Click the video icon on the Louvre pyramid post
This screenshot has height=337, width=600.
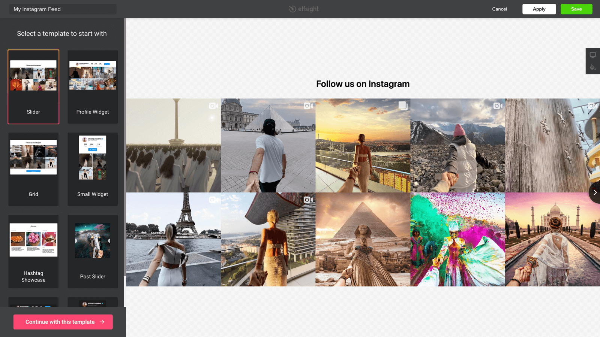[308, 106]
